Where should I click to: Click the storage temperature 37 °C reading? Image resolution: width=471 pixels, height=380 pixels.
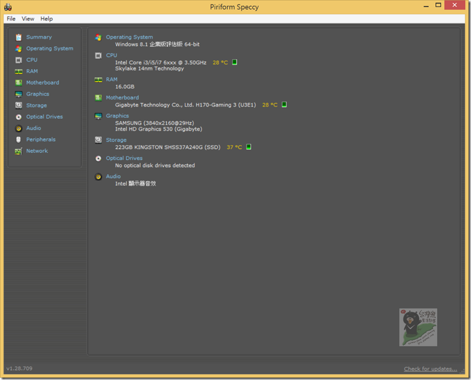coord(234,148)
